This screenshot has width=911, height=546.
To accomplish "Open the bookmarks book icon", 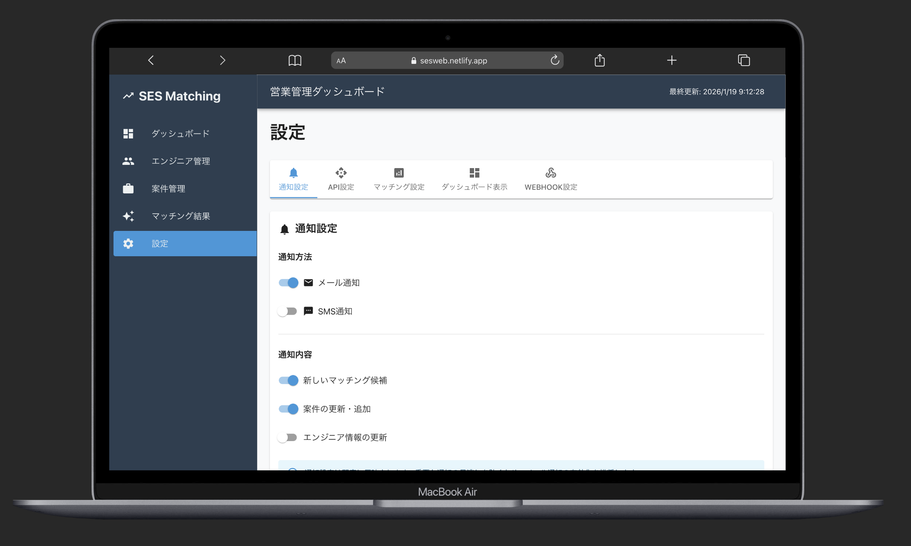I will tap(295, 60).
